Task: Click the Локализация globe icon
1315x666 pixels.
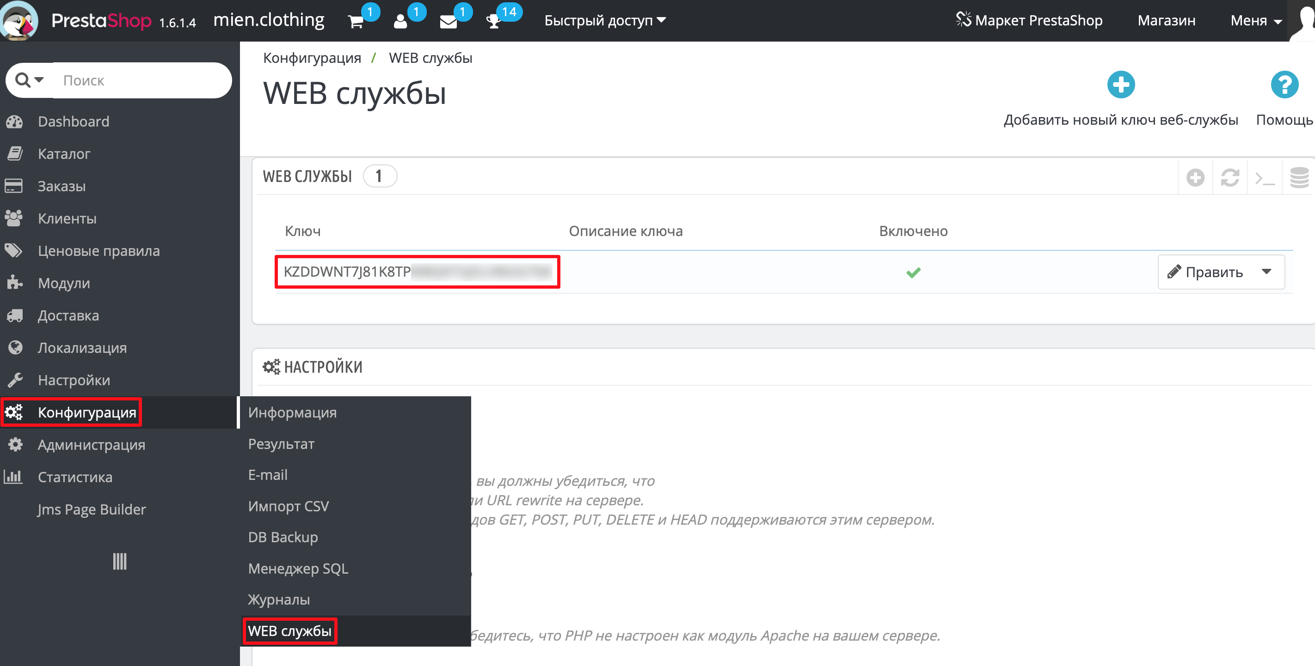Action: pos(15,348)
